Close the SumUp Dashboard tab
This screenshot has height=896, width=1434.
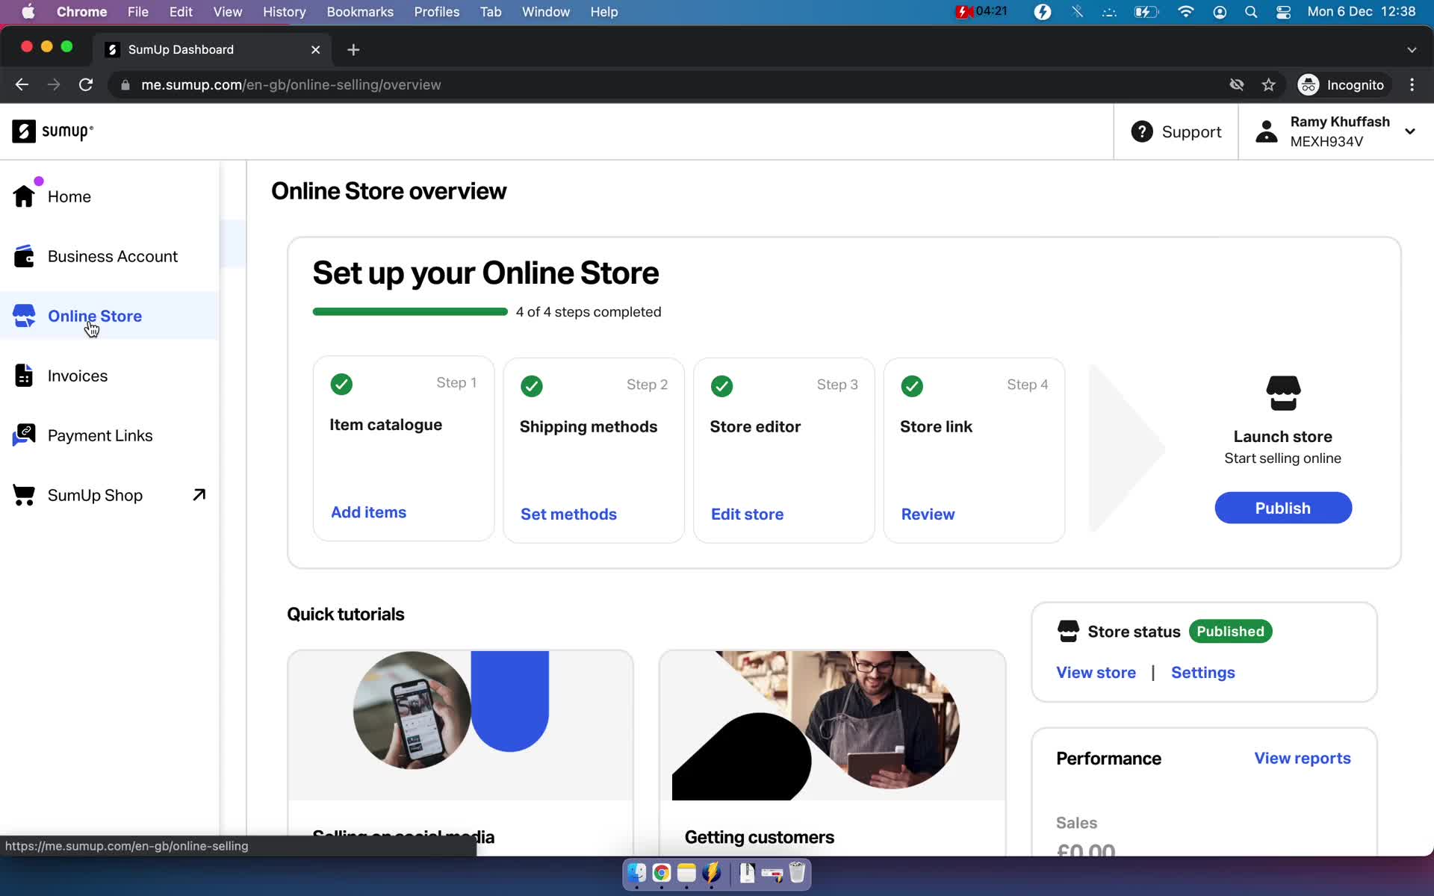point(315,49)
